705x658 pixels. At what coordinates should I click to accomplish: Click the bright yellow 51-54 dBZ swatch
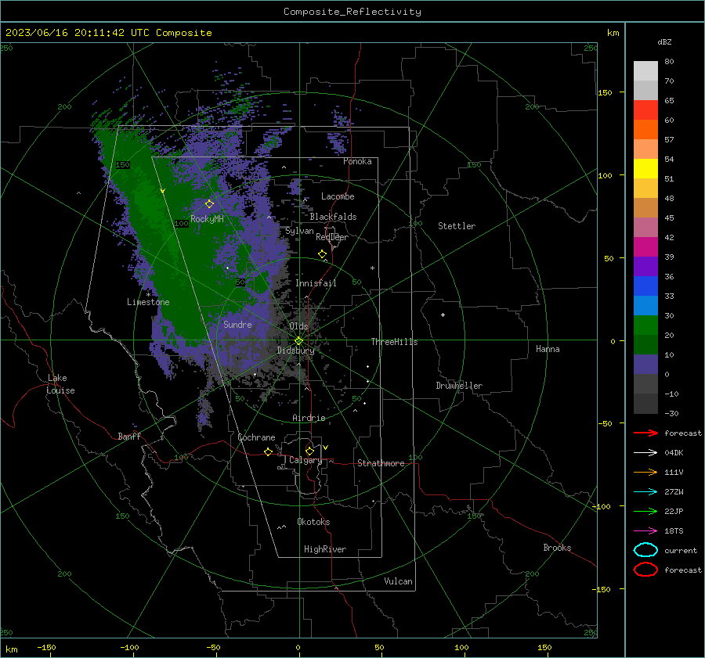pos(645,169)
